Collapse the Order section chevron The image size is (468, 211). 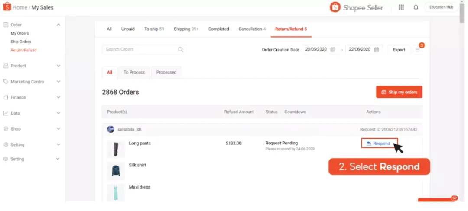[58, 25]
